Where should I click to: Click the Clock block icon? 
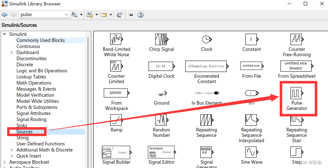[x=207, y=39]
